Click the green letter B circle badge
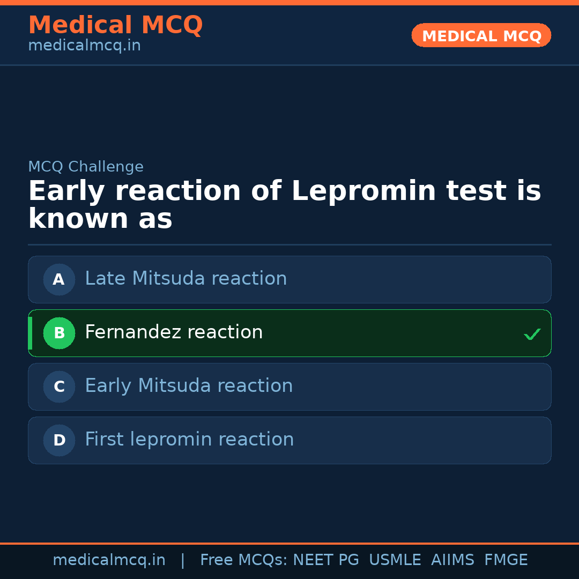Image resolution: width=579 pixels, height=579 pixels. (x=59, y=333)
